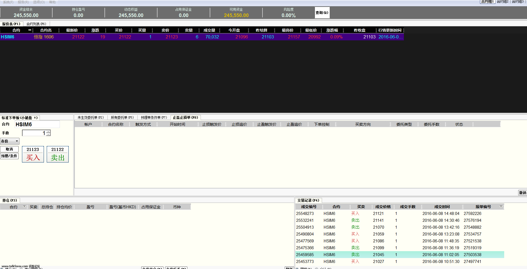Click the 买入 buy button at 21123
The height and width of the screenshot is (269, 527).
(33, 154)
